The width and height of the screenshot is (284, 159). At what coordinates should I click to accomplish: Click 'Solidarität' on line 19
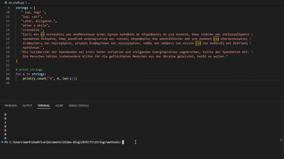[x=39, y=52]
